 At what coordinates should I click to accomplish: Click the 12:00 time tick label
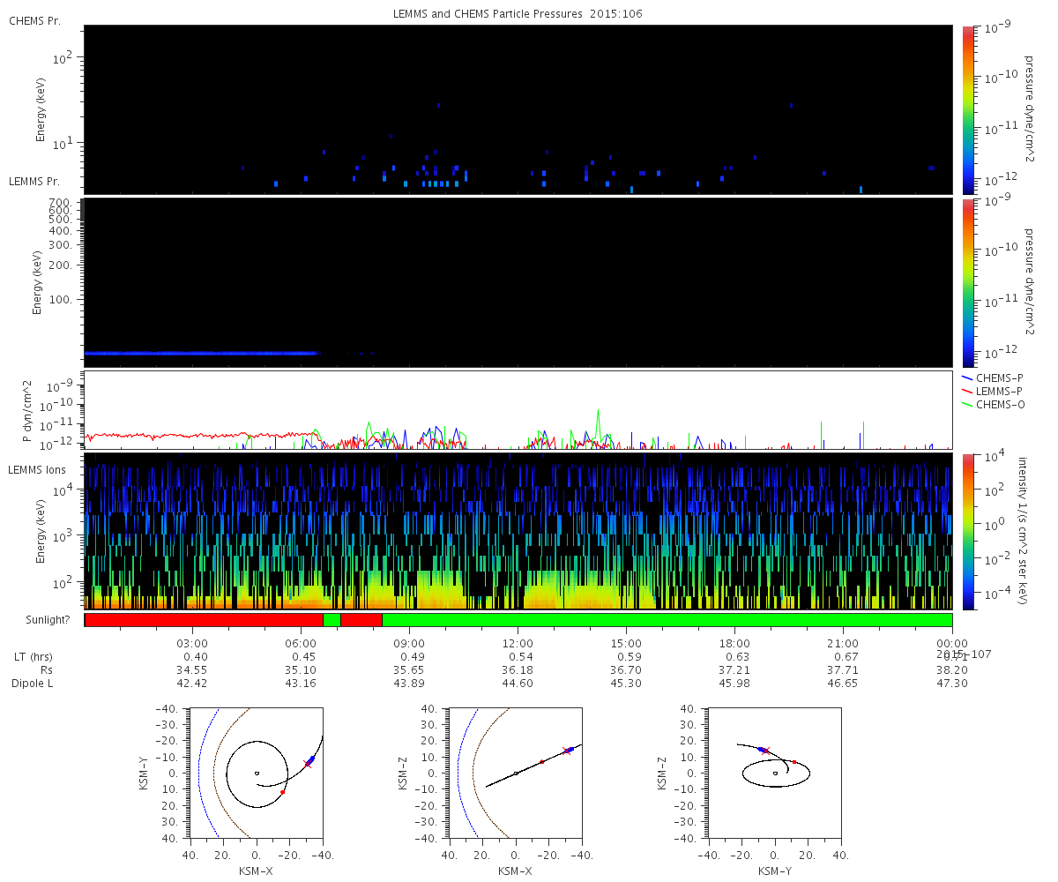coord(518,644)
